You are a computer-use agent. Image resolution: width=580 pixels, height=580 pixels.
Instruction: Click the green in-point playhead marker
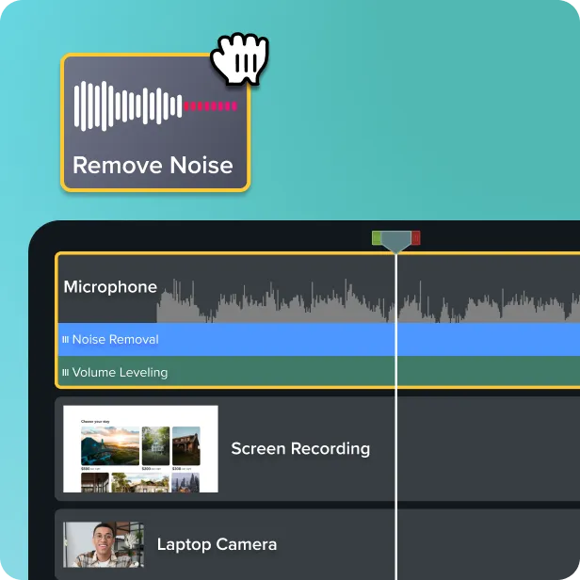(377, 238)
